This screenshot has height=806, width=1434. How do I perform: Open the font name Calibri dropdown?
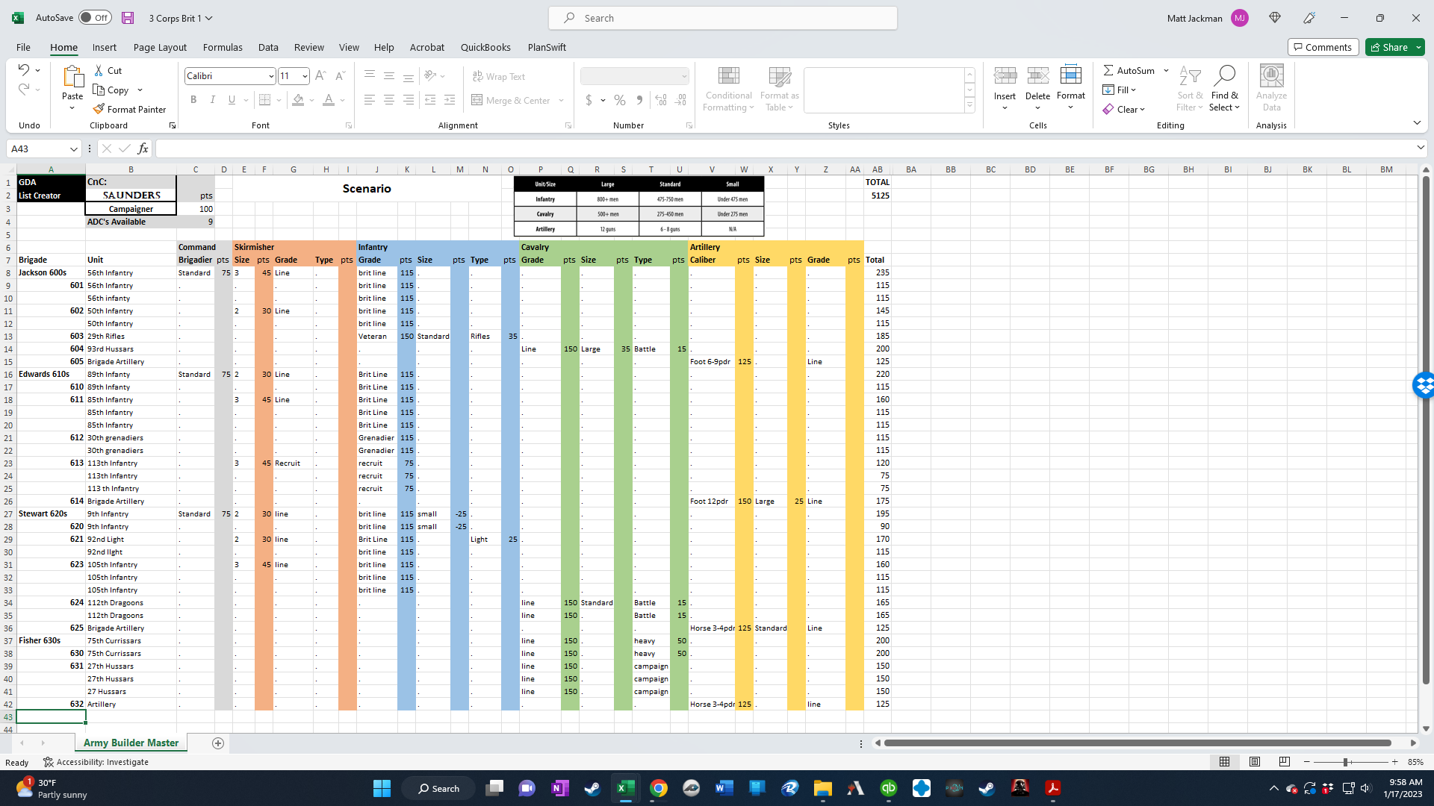[270, 76]
